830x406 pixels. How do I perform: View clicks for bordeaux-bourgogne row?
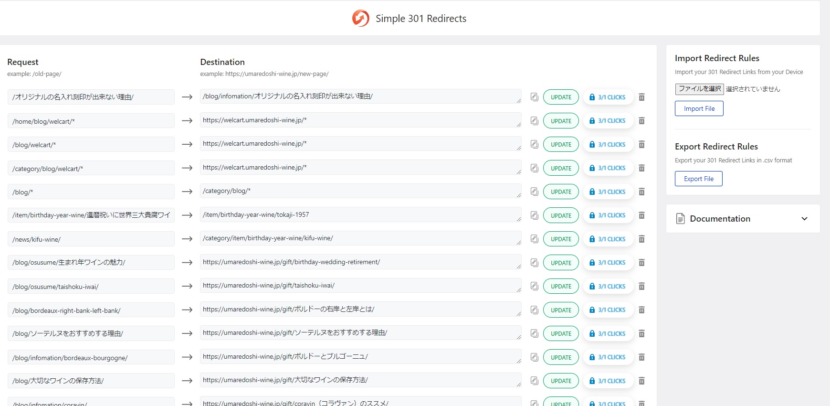pos(608,357)
